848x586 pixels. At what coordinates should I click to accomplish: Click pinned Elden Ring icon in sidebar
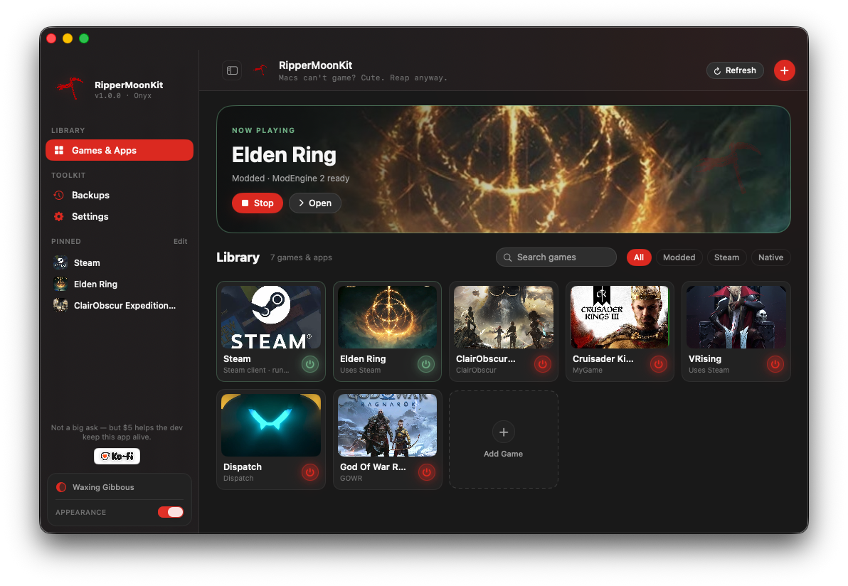pyautogui.click(x=60, y=284)
